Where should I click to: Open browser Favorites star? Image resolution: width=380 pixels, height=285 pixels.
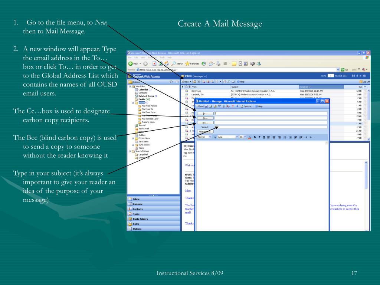[x=192, y=63]
